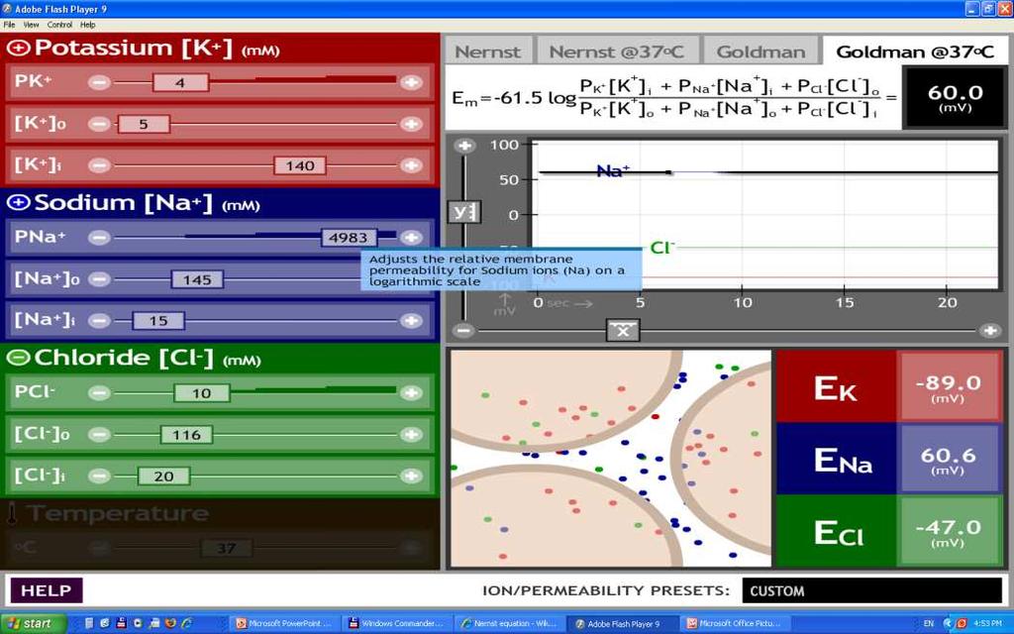Click the Em result display 60.0 mV
This screenshot has height=634, width=1014.
click(x=956, y=98)
